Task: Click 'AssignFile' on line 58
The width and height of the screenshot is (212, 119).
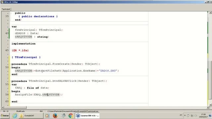Action: tap(24, 95)
